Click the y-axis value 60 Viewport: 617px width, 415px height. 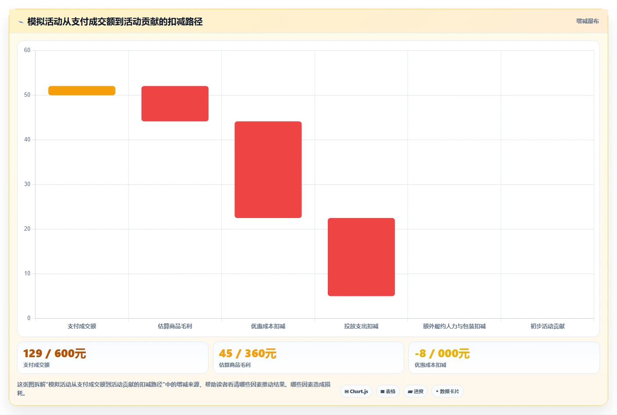(27, 50)
